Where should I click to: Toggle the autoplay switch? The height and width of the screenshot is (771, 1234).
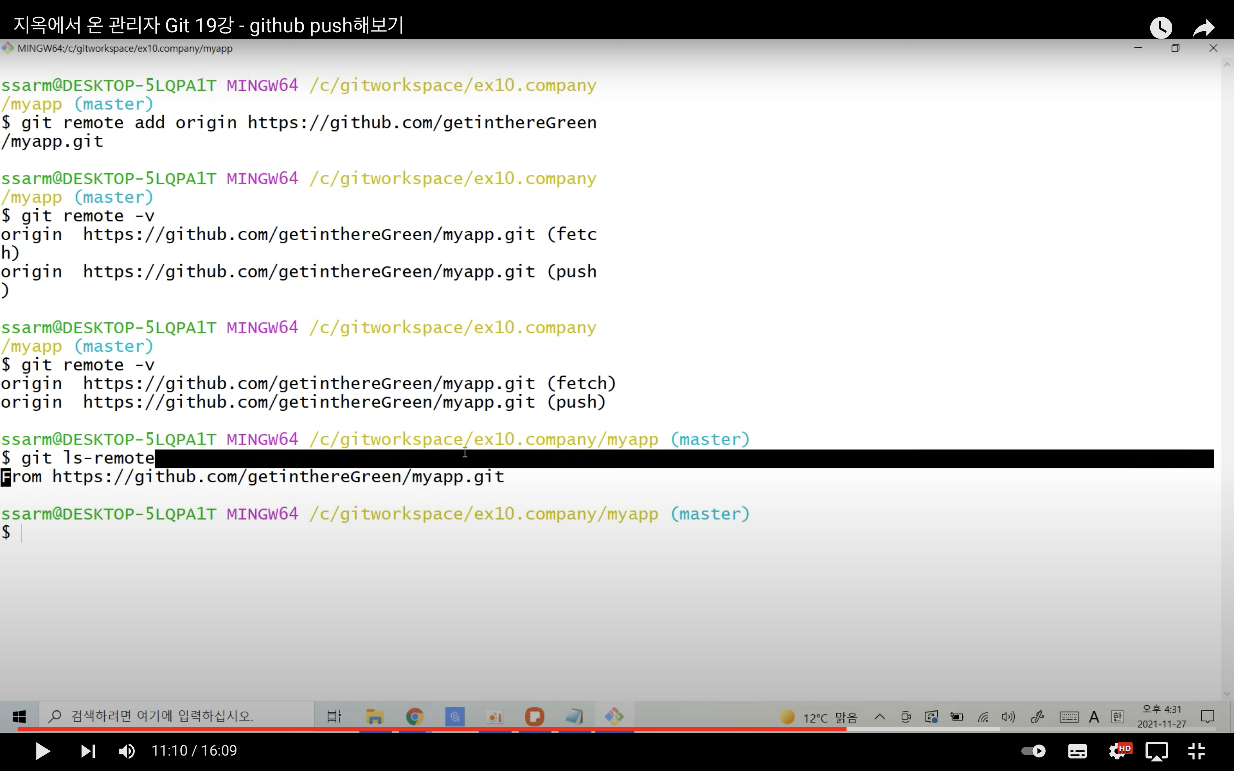(1033, 750)
